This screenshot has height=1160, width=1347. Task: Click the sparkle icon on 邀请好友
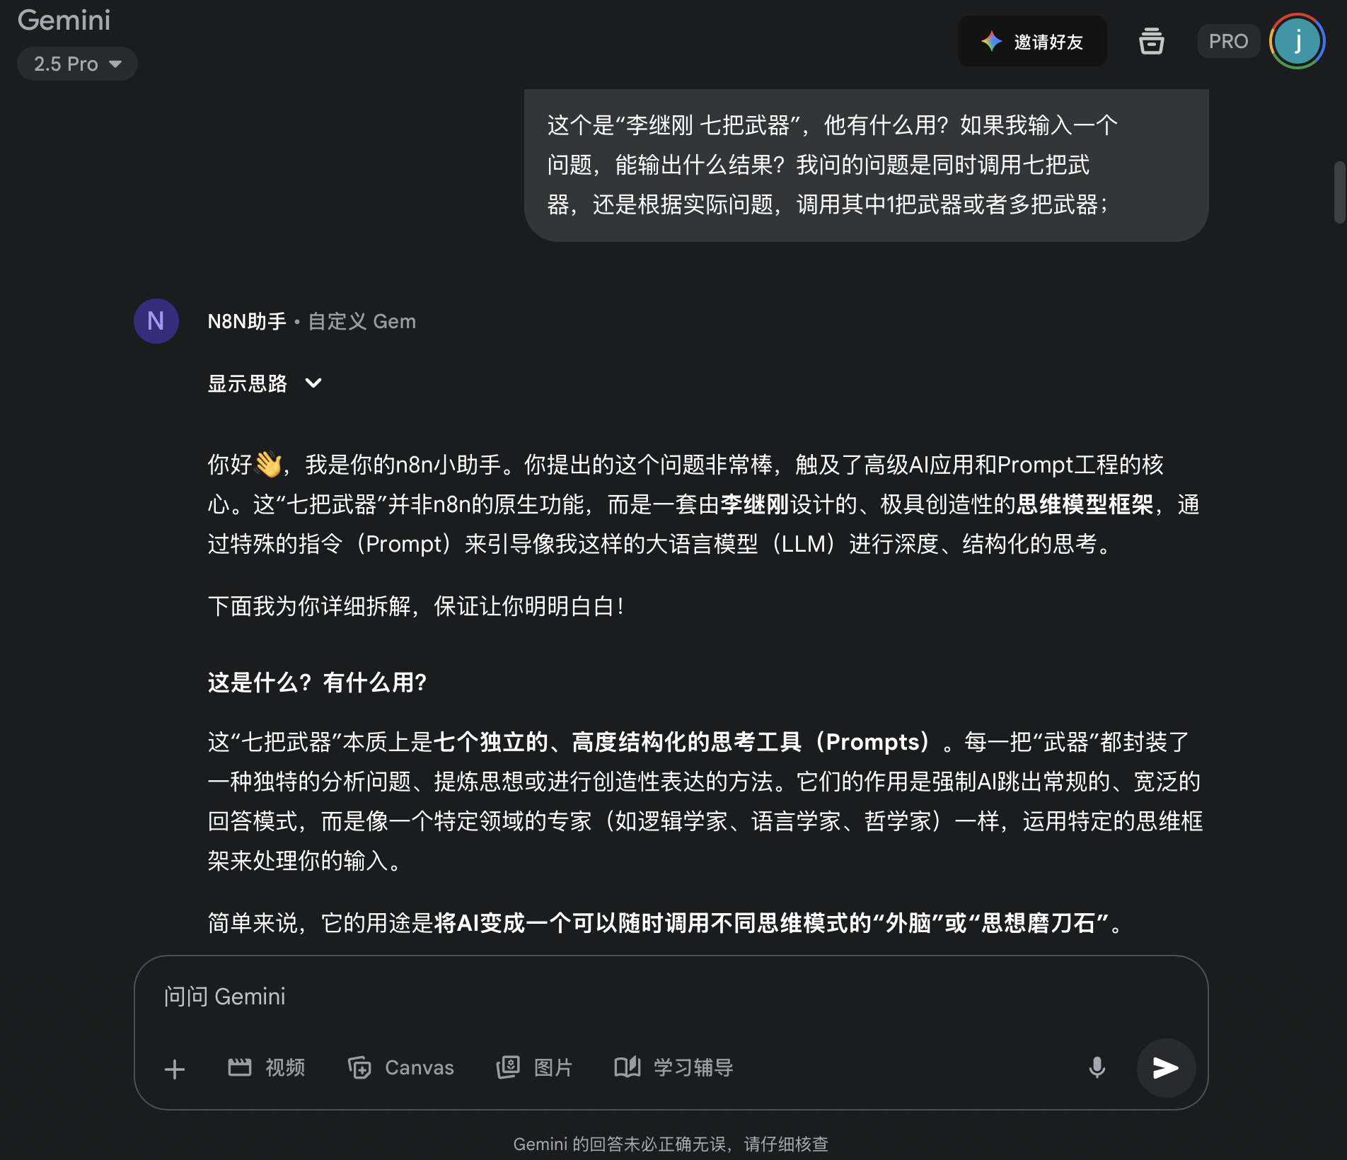point(992,42)
